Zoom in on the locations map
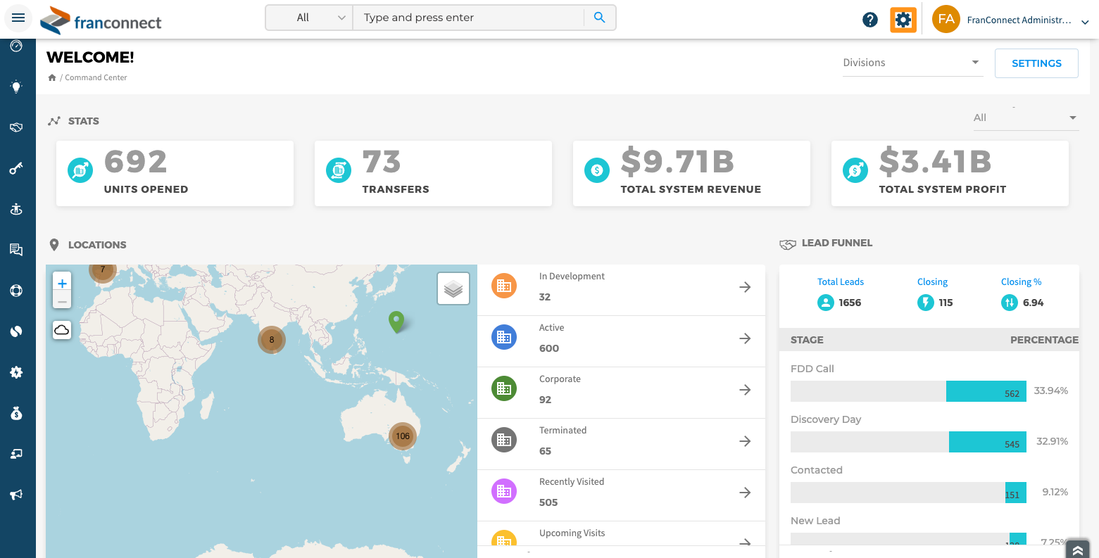Screen dimensions: 1099x558 [x=62, y=283]
